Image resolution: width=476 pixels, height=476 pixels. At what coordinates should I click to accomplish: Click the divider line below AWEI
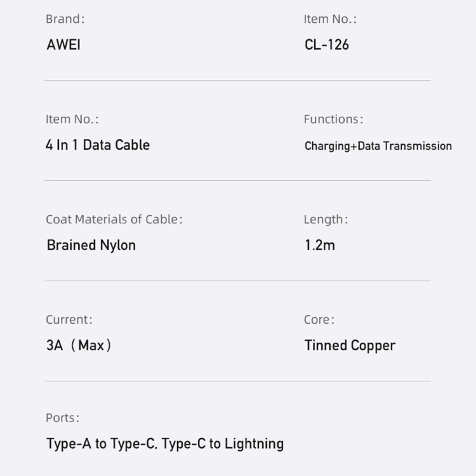pos(237,81)
